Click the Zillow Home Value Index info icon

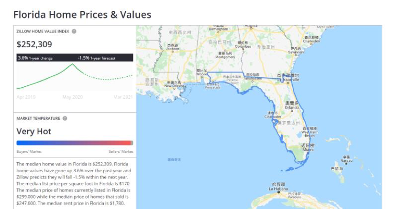click(74, 31)
